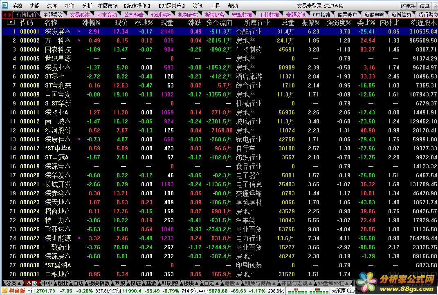
Task: Open the 【知足常乐】 menu
Action: pyautogui.click(x=171, y=6)
